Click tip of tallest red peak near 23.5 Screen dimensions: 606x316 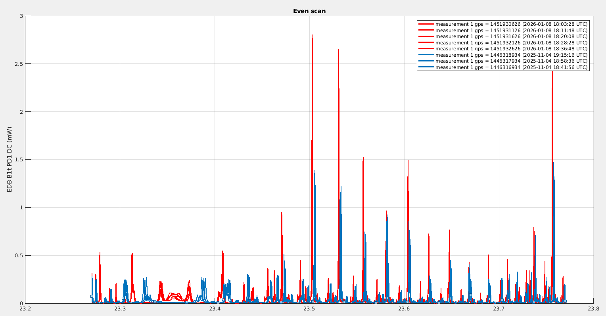312,35
